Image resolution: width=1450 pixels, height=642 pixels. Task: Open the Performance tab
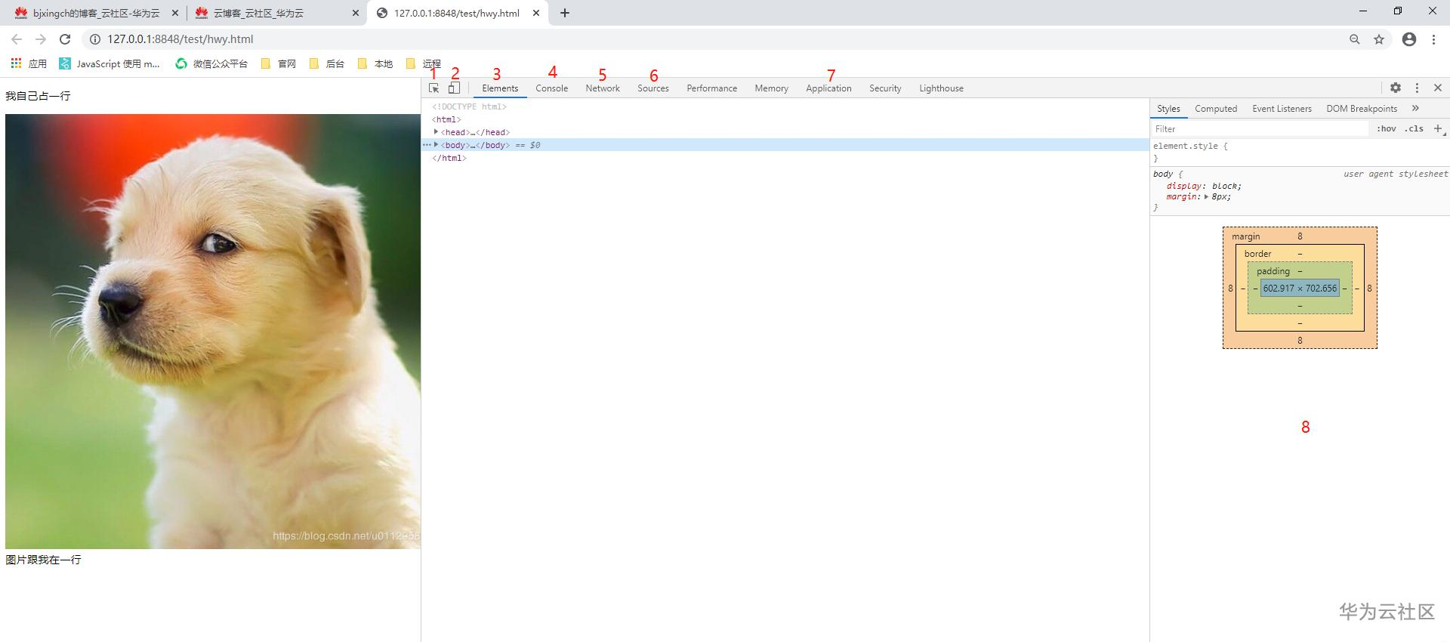coord(712,88)
